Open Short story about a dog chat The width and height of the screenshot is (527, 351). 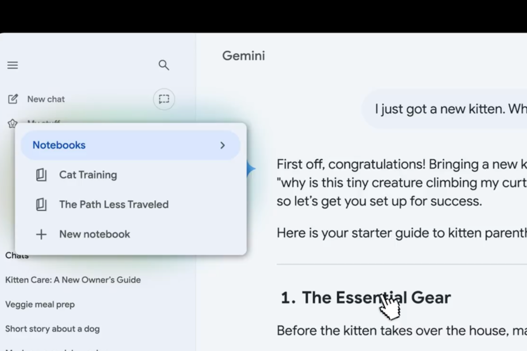(x=52, y=329)
